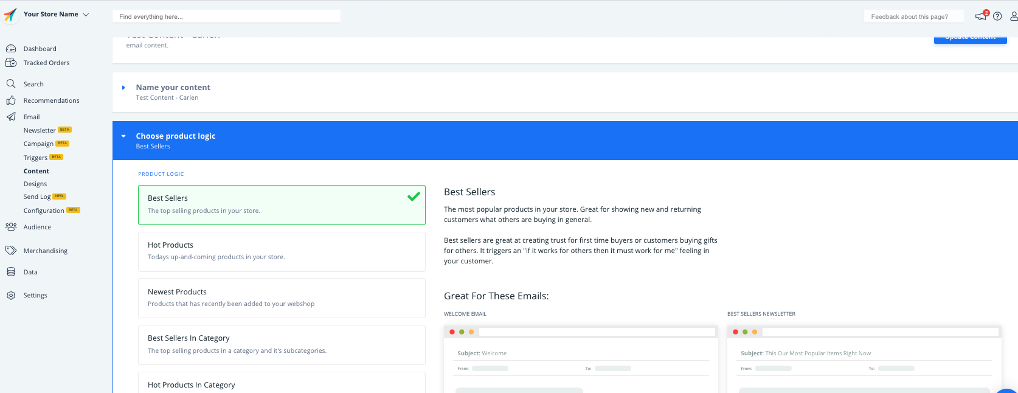Click the Email paper plane icon

(x=11, y=117)
